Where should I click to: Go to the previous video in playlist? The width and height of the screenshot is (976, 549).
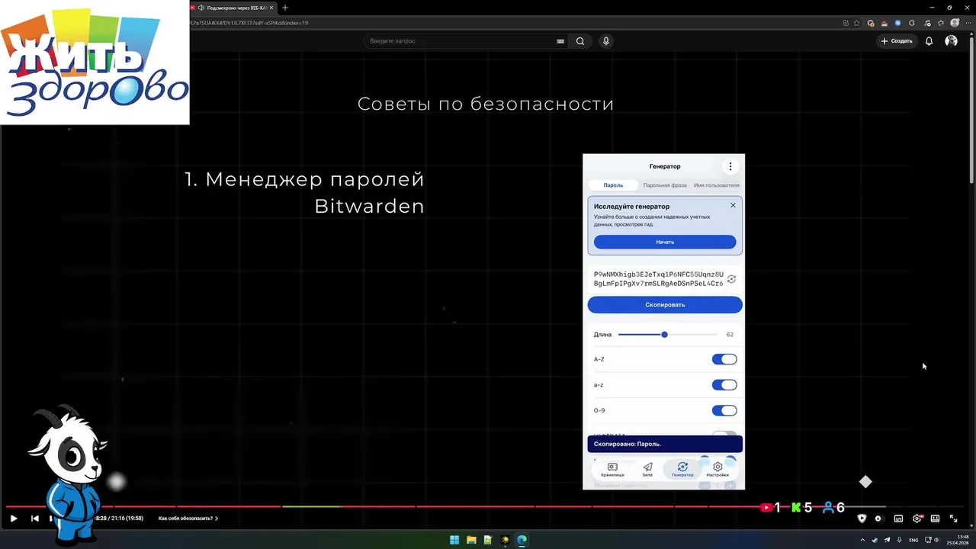(34, 518)
